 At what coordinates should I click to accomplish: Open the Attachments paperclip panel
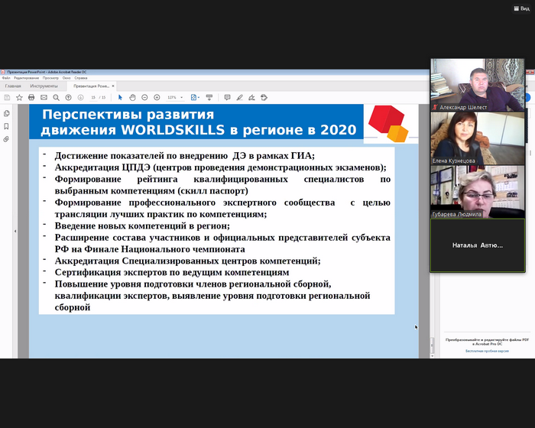coord(7,139)
